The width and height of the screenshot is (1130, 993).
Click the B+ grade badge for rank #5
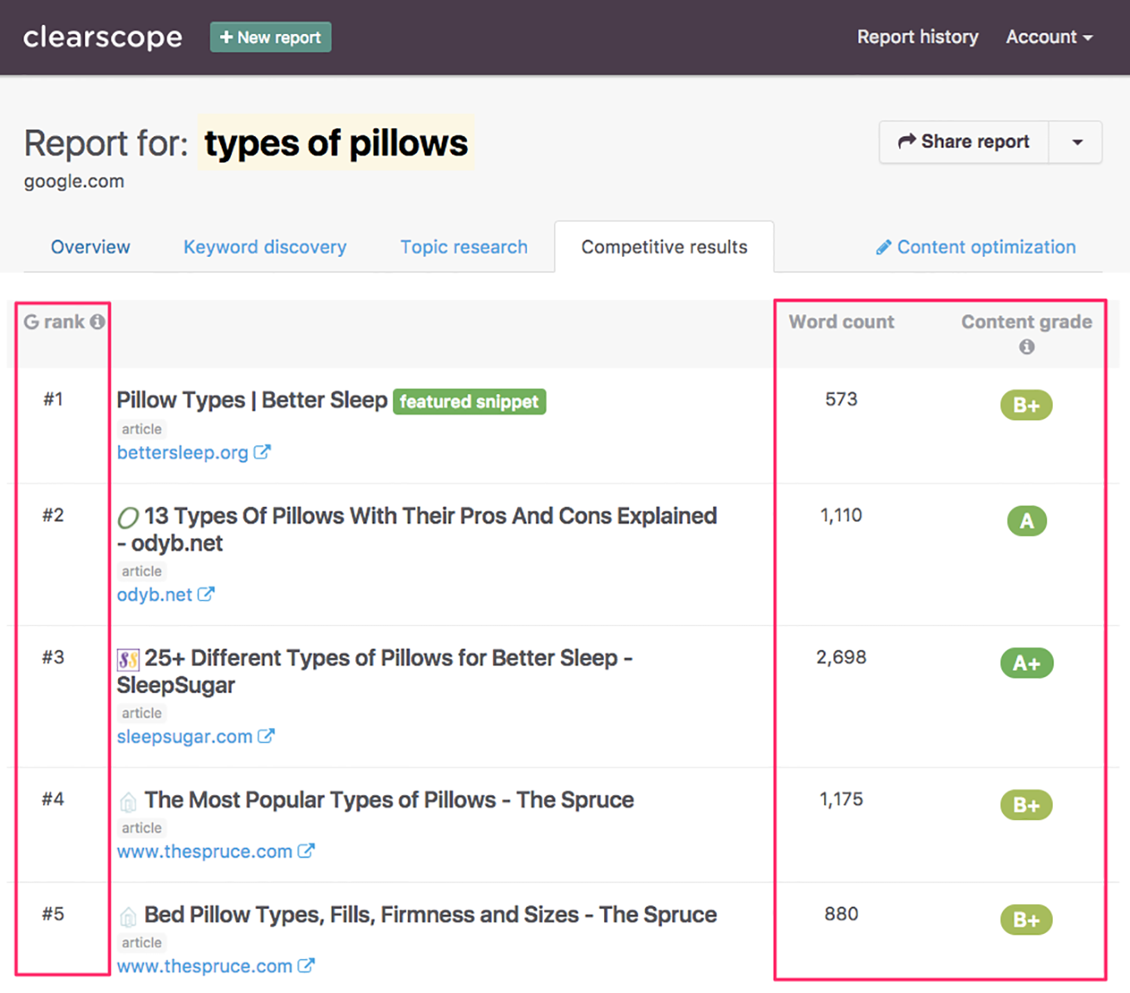(1026, 920)
